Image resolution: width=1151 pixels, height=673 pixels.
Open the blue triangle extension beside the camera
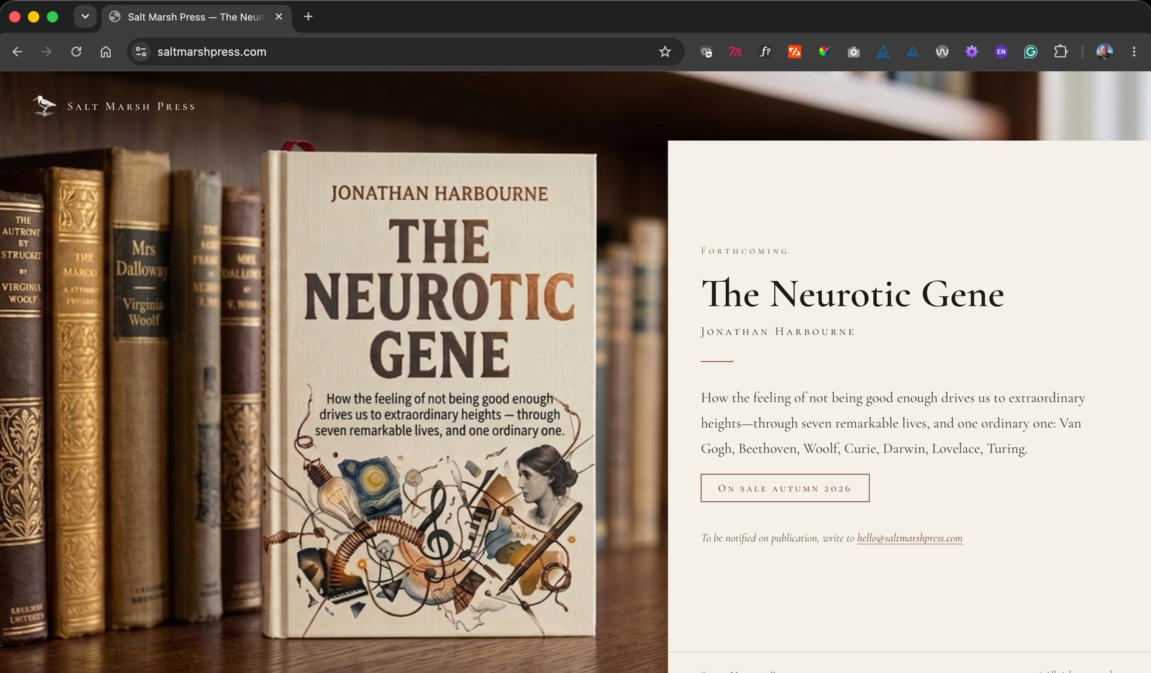pos(883,52)
